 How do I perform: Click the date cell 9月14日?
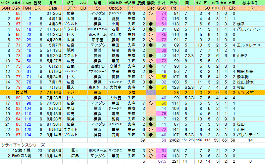[54, 135]
